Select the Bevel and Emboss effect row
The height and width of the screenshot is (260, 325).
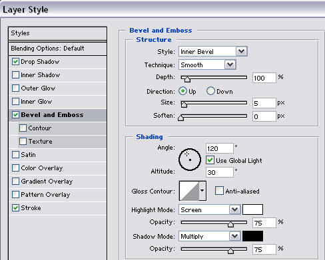[57, 115]
